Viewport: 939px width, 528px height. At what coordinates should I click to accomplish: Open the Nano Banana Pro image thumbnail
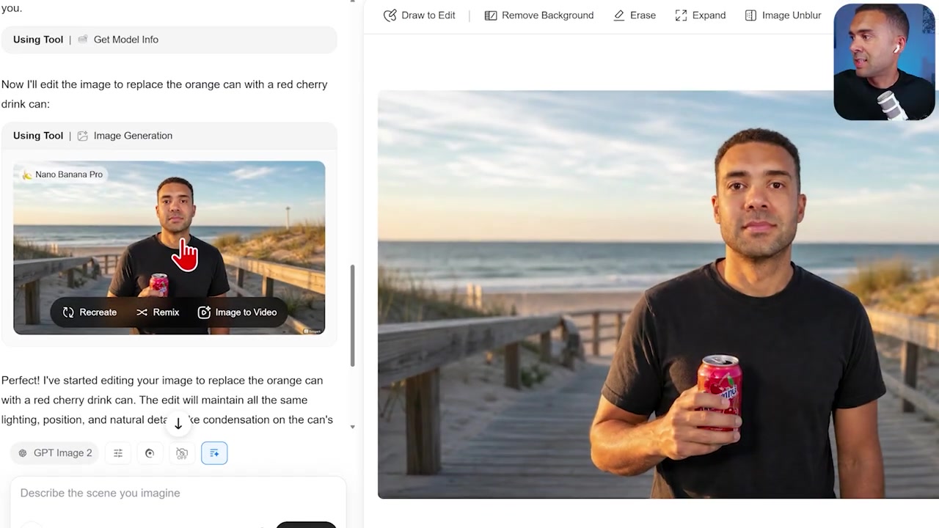coord(169,247)
